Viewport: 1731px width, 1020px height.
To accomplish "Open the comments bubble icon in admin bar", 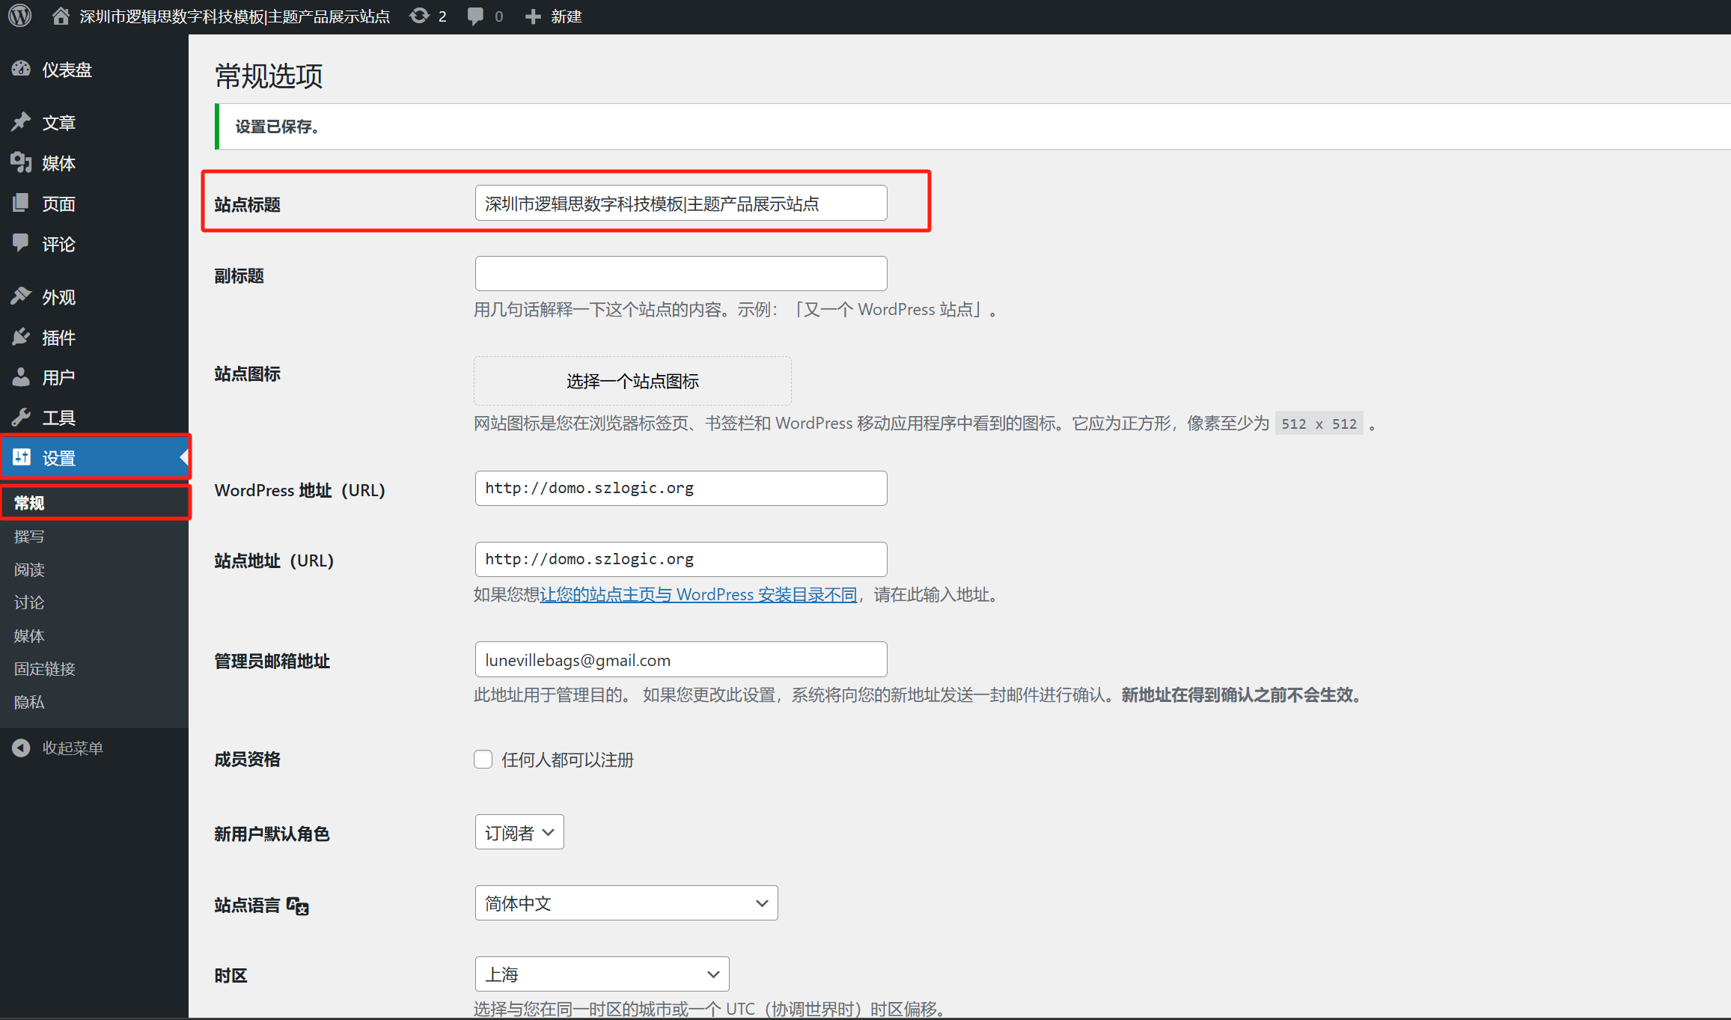I will (x=474, y=16).
